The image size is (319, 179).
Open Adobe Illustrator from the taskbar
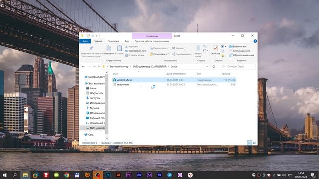coord(118,175)
